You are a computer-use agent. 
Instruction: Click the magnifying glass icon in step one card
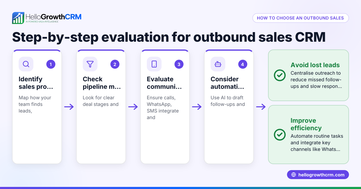tap(26, 64)
